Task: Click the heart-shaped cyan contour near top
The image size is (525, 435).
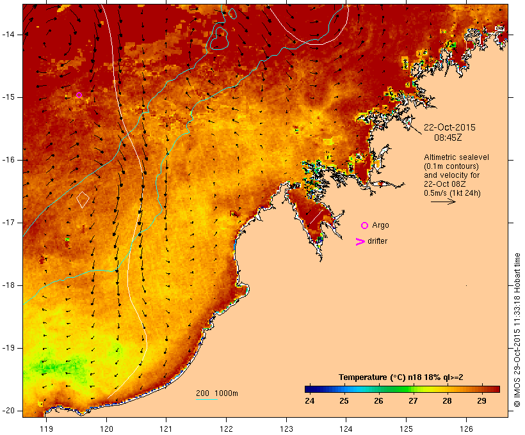Action: (219, 38)
